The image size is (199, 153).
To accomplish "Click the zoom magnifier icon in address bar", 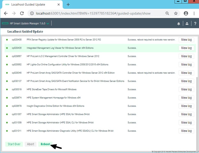I will coord(167,13).
